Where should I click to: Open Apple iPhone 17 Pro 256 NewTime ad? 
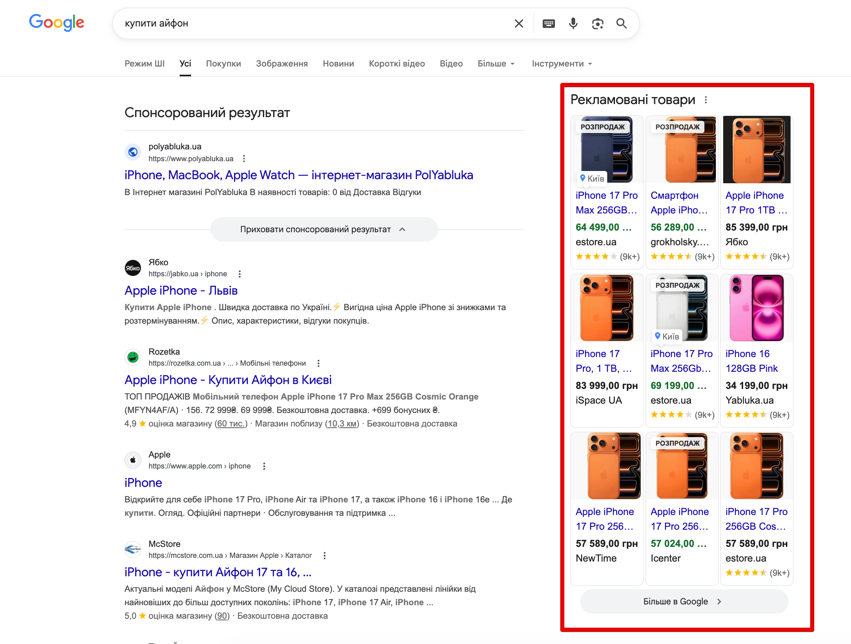[605, 519]
